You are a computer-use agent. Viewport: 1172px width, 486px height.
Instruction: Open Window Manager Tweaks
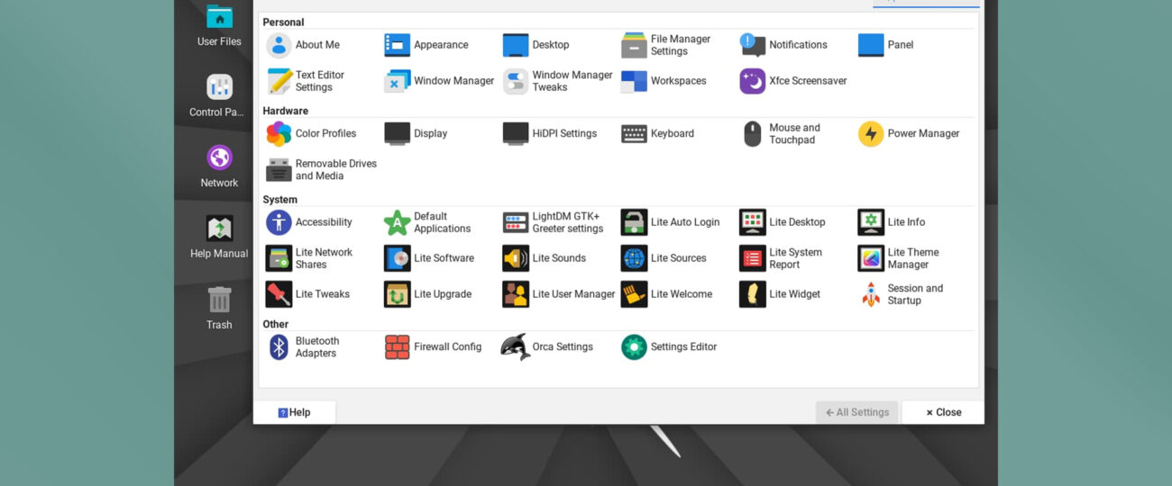point(558,81)
